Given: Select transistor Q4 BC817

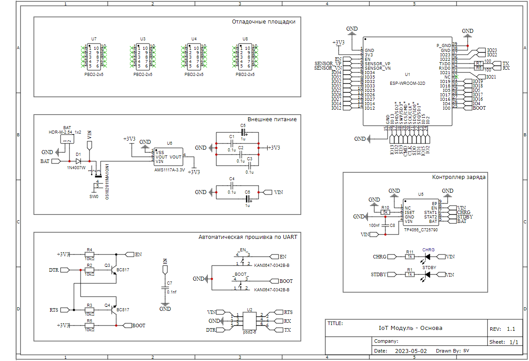Looking at the screenshot, I should 113,310.
